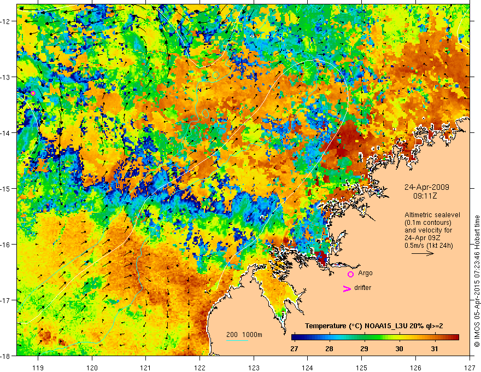Click the latitude axis label "-12"
This screenshot has width=481, height=372.
tap(6, 21)
